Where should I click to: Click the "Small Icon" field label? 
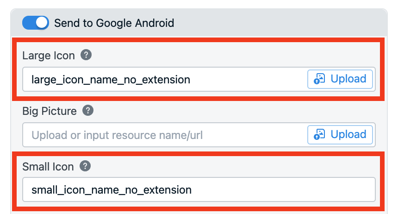48,167
